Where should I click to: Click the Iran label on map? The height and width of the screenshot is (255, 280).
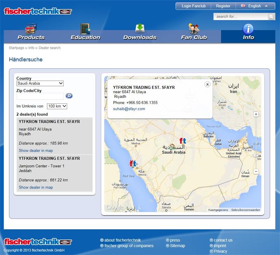pyautogui.click(x=233, y=91)
